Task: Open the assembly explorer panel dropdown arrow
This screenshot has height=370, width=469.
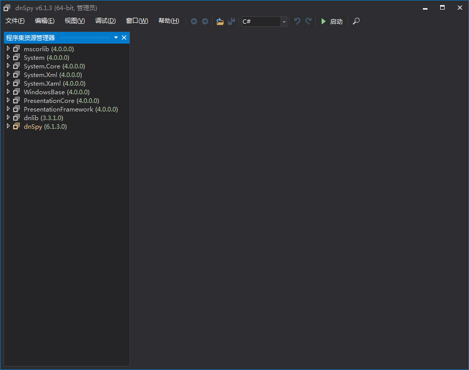Action: click(x=115, y=38)
